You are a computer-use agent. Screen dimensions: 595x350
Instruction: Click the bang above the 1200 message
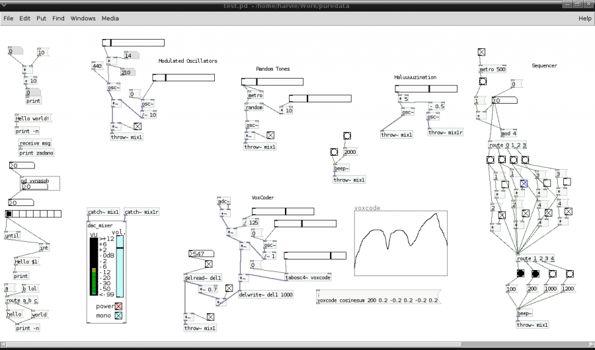(x=569, y=273)
